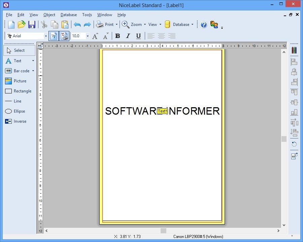This screenshot has width=303, height=242.
Task: Open the Database toolbar dropdown arrow
Action: (192, 25)
